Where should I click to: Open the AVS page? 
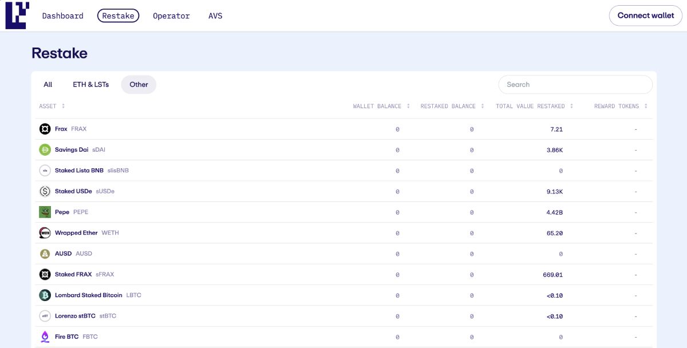(215, 16)
